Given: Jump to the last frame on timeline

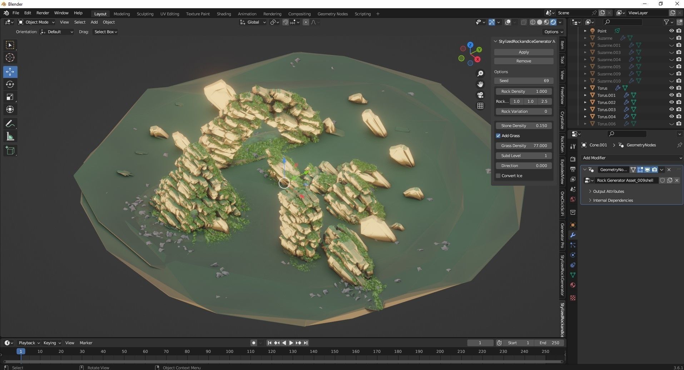Looking at the screenshot, I should [x=306, y=342].
